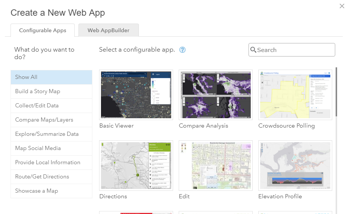This screenshot has height=214, width=348.
Task: Click the Basic Viewer label
Action: (116, 126)
